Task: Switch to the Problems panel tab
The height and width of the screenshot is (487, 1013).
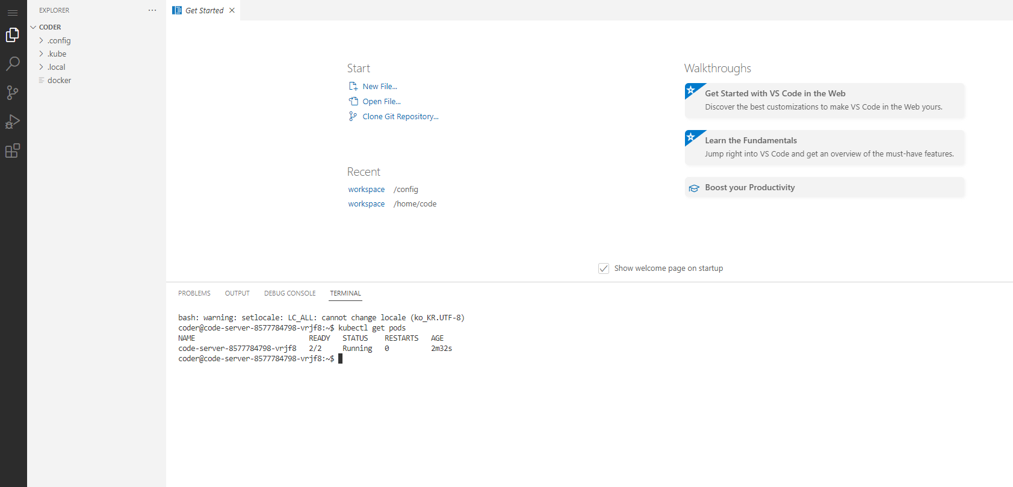Action: tap(194, 293)
